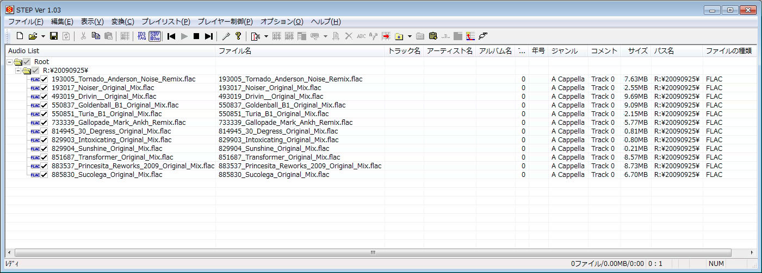The image size is (762, 273).
Task: Open the プレイリスト(P) menu
Action: [x=166, y=22]
